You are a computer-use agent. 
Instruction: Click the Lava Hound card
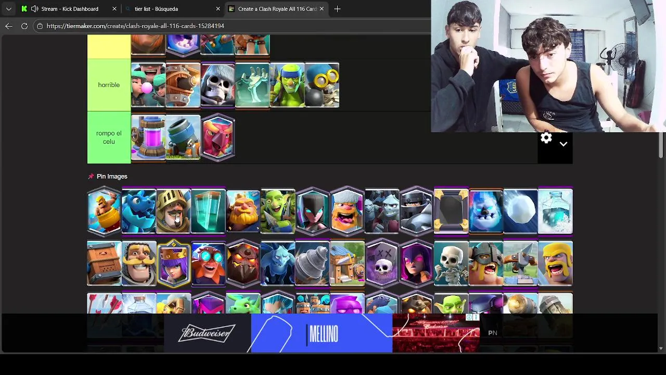tap(243, 264)
